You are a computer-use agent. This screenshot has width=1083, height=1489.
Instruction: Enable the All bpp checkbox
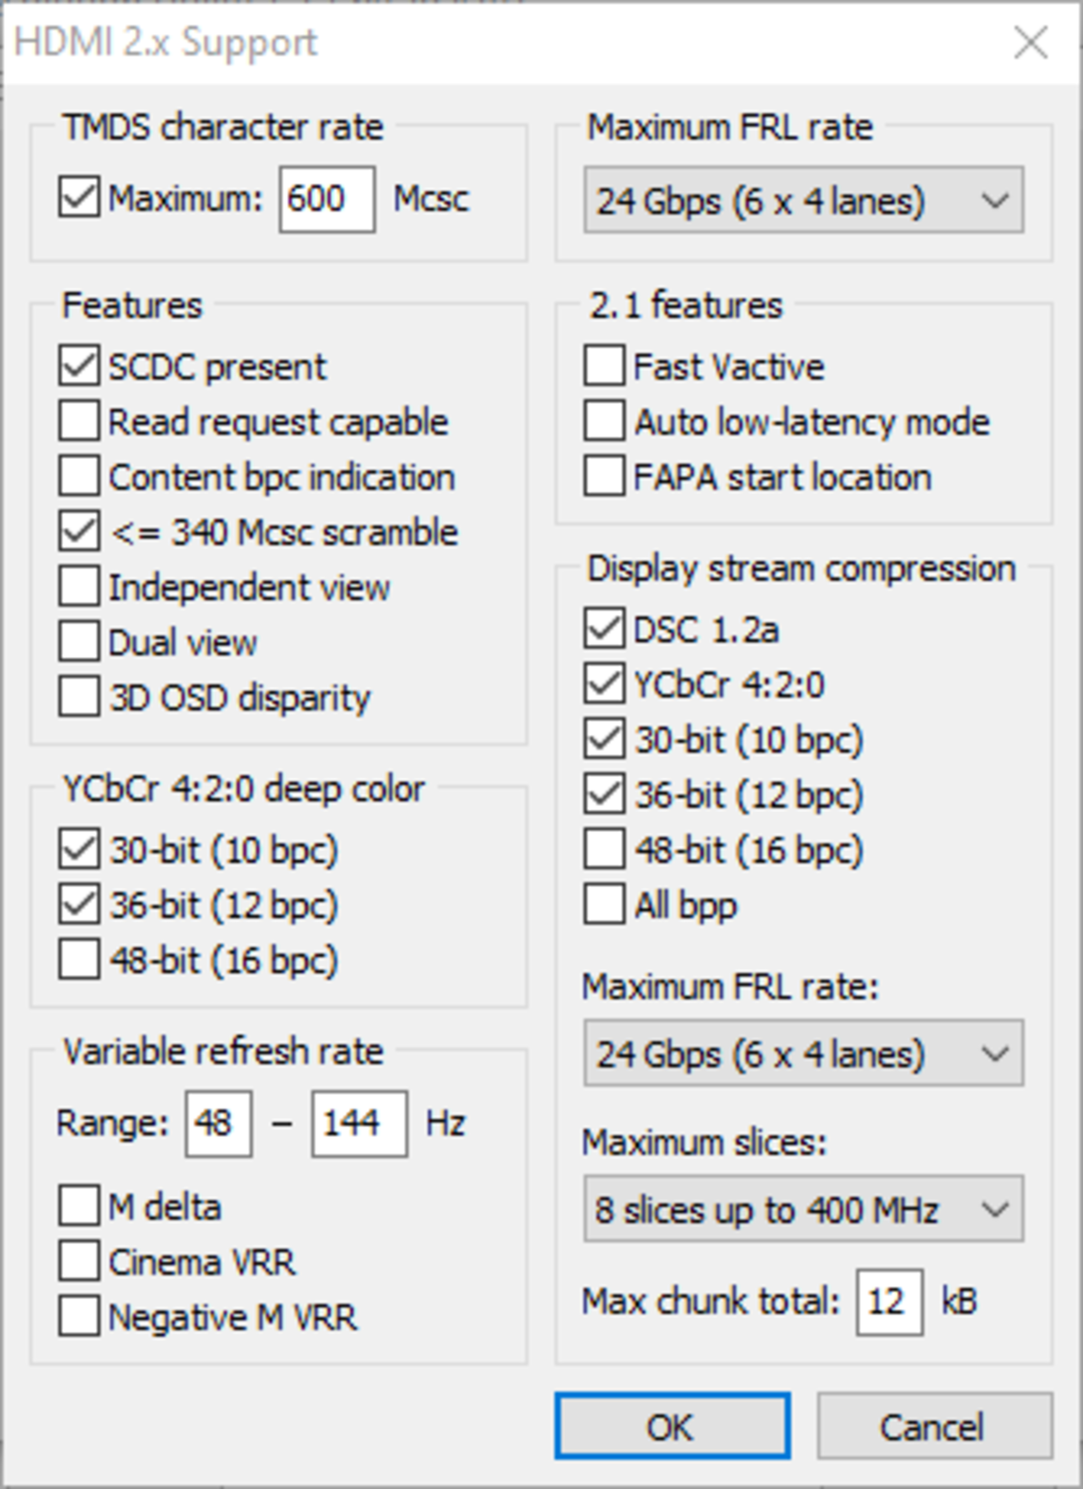click(x=604, y=905)
